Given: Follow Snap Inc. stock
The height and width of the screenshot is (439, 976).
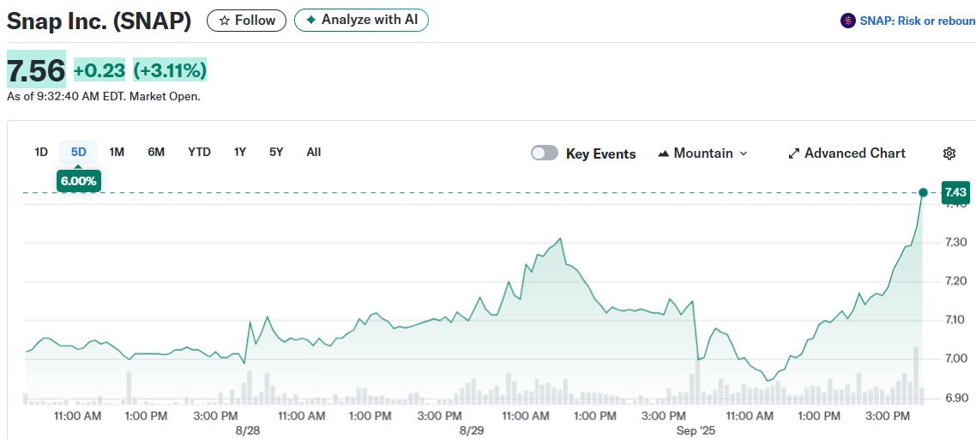Looking at the screenshot, I should point(246,21).
